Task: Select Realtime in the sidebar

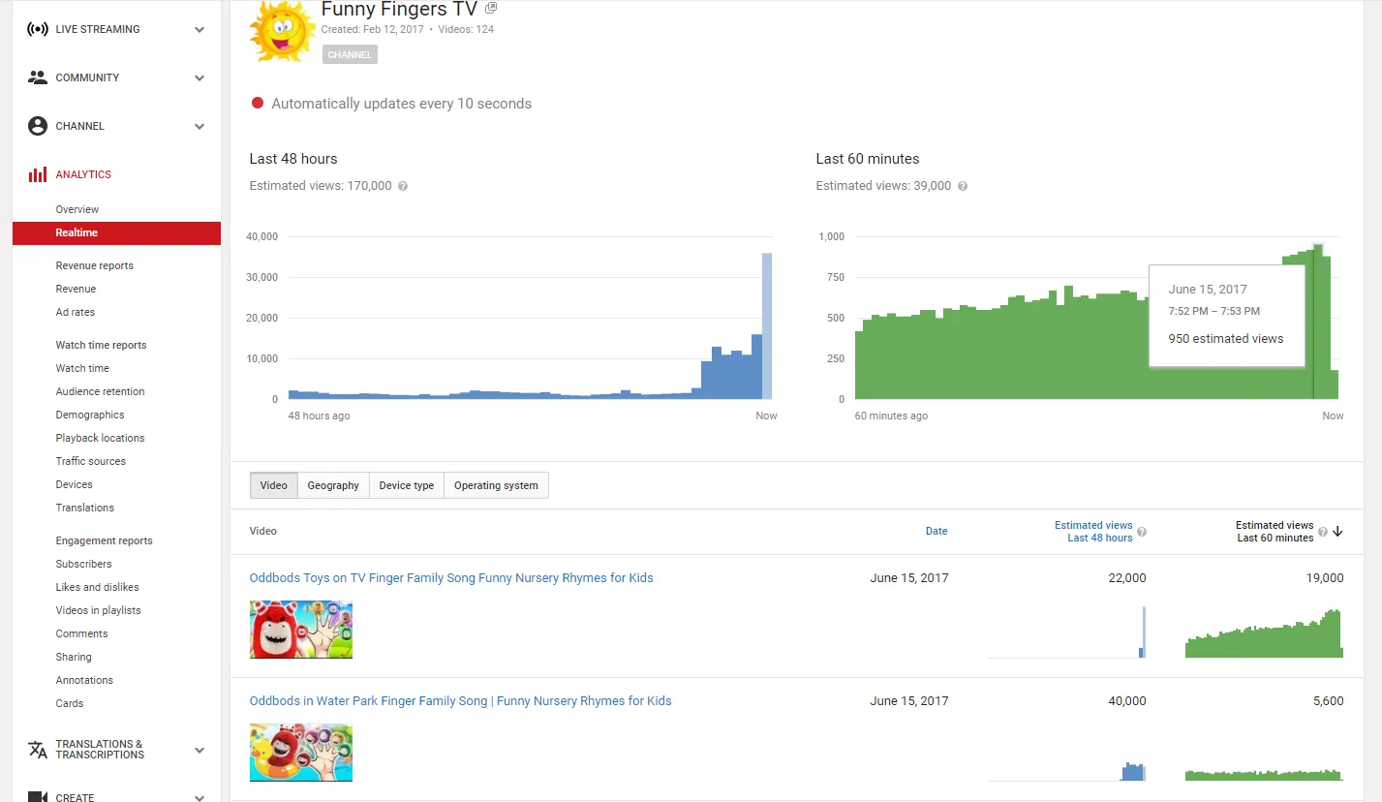Action: (x=116, y=232)
